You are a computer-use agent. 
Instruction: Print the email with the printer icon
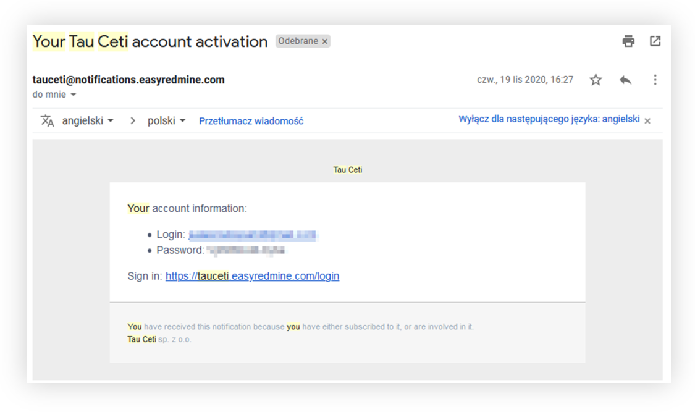(x=628, y=41)
